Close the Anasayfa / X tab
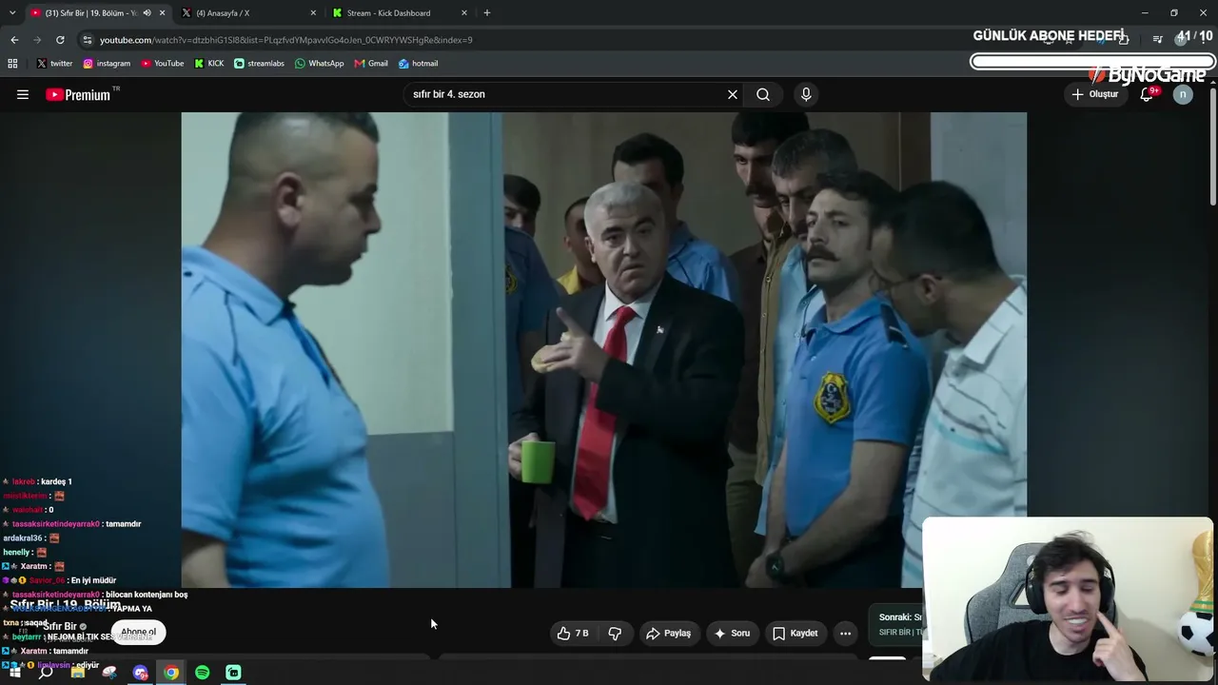Image resolution: width=1218 pixels, height=685 pixels. tap(314, 13)
